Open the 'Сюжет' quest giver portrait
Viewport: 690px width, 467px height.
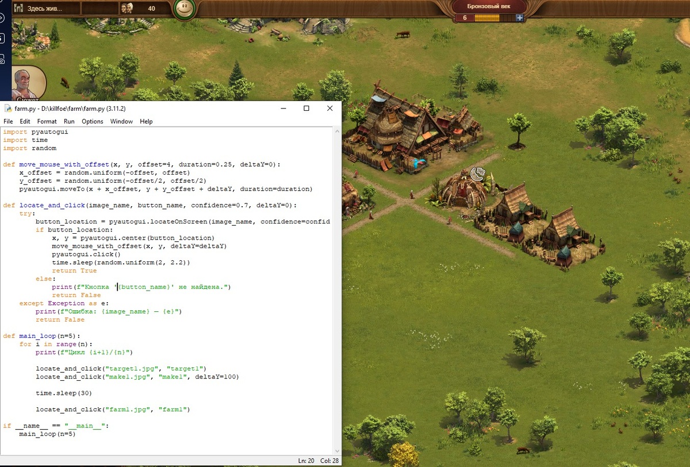(x=29, y=83)
